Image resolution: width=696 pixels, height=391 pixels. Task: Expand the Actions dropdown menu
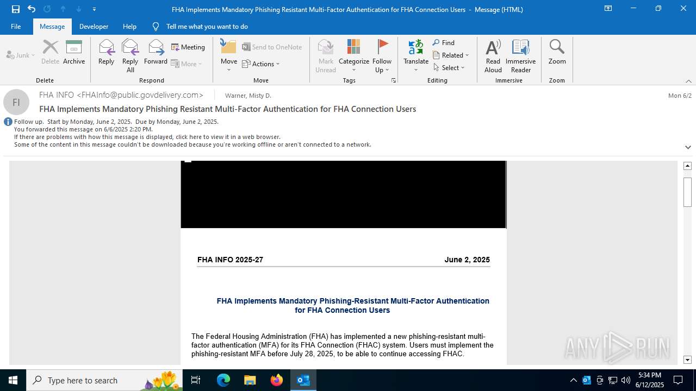261,64
